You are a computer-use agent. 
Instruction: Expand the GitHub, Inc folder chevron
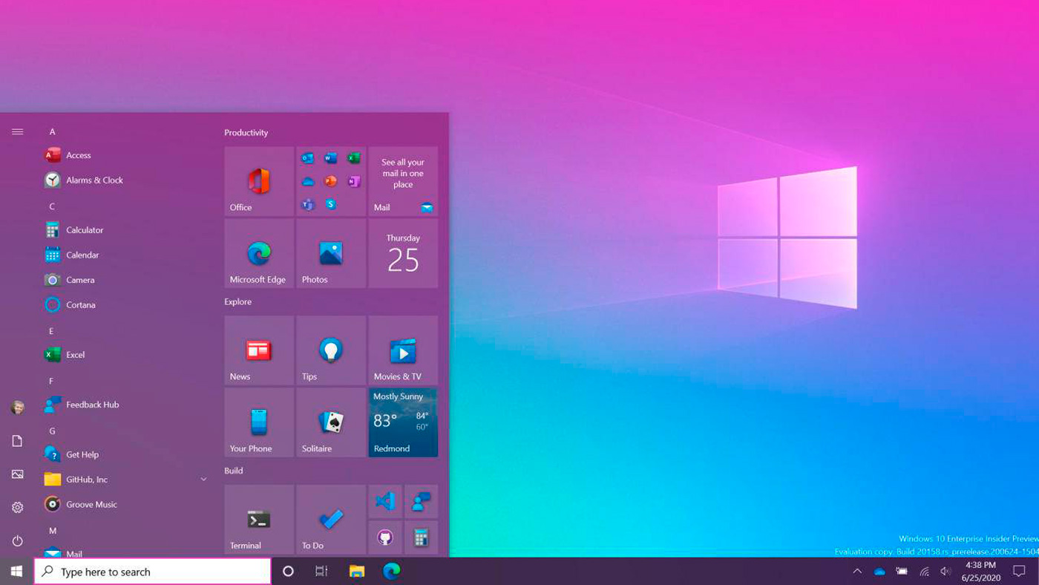coord(203,480)
